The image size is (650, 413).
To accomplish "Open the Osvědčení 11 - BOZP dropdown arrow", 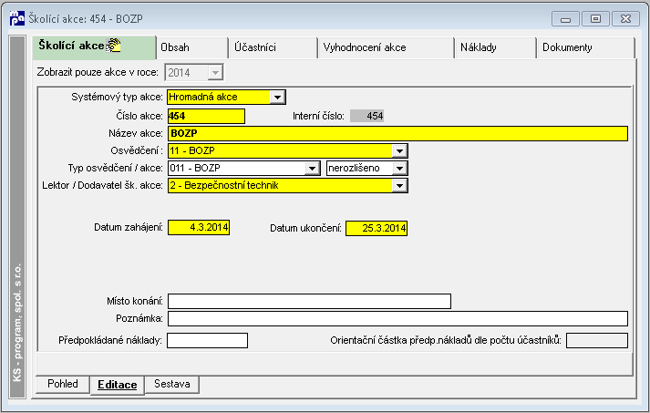I will click(399, 151).
